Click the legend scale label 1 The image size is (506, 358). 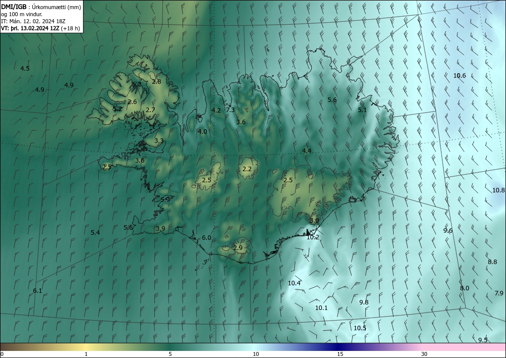pyautogui.click(x=86, y=354)
